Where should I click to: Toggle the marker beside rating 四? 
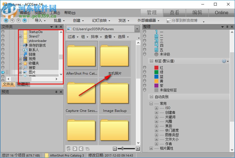[145, 45]
